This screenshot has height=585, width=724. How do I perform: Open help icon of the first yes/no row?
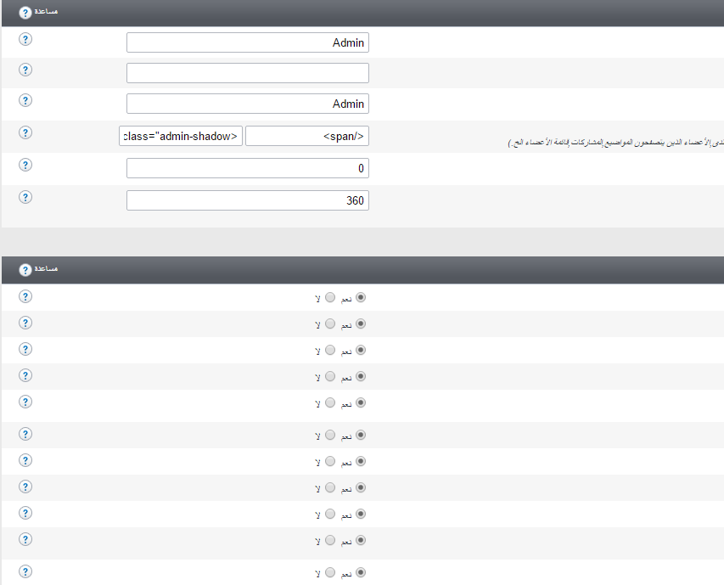25,296
